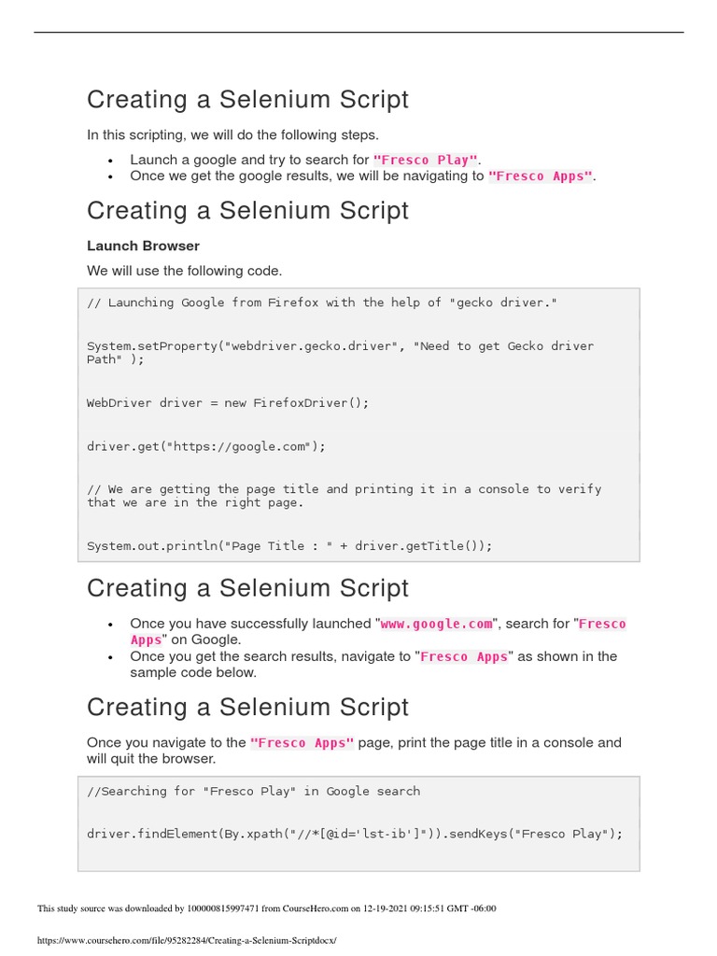The width and height of the screenshot is (717, 956).
Task: Click the "WebDriver driver = new FirefoxDriver();" line
Action: pyautogui.click(x=228, y=403)
